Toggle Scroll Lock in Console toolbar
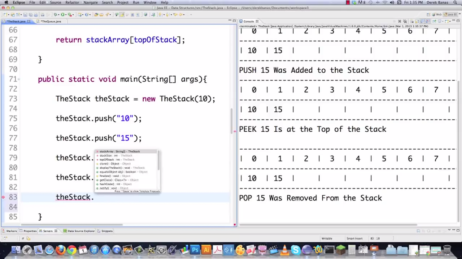Image resolution: width=462 pixels, height=259 pixels. pyautogui.click(x=417, y=21)
